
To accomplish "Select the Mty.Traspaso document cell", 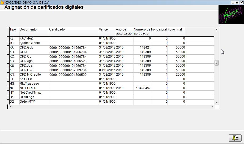I will [x=34, y=84].
